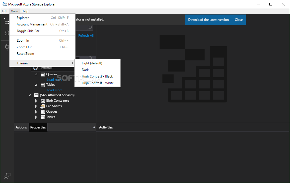290x183 pixels.
Task: Apply High Contrast - White theme
Action: [x=97, y=83]
